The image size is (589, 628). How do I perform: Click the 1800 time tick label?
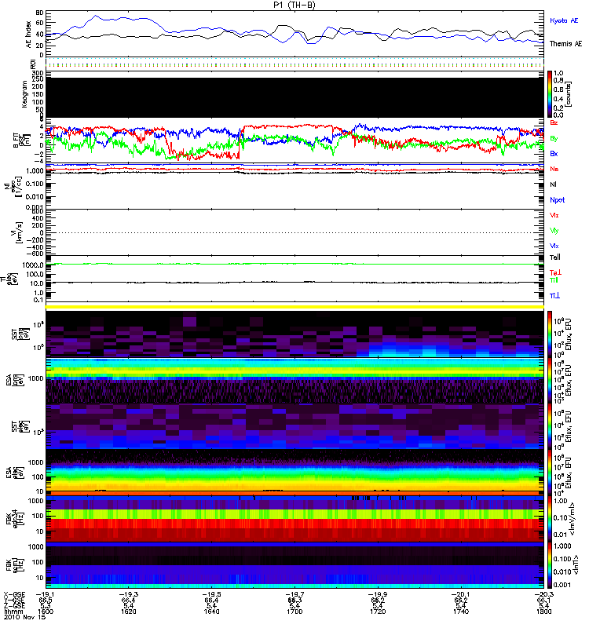(x=543, y=612)
